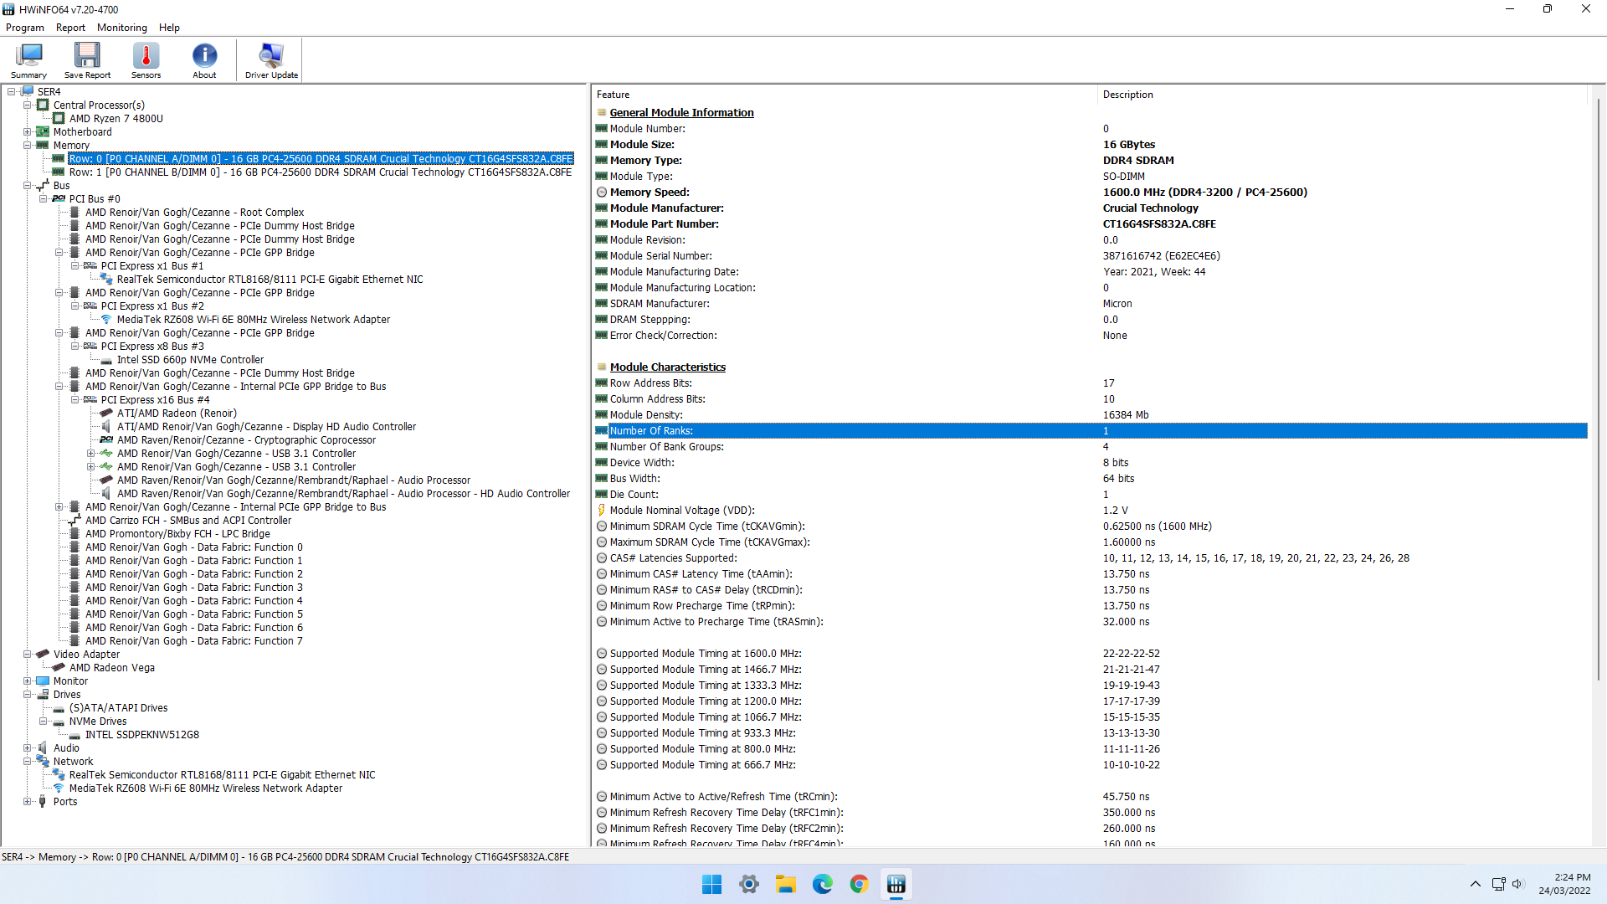Collapse the SER4 root node
Screen dimensions: 1607x904
[x=12, y=92]
